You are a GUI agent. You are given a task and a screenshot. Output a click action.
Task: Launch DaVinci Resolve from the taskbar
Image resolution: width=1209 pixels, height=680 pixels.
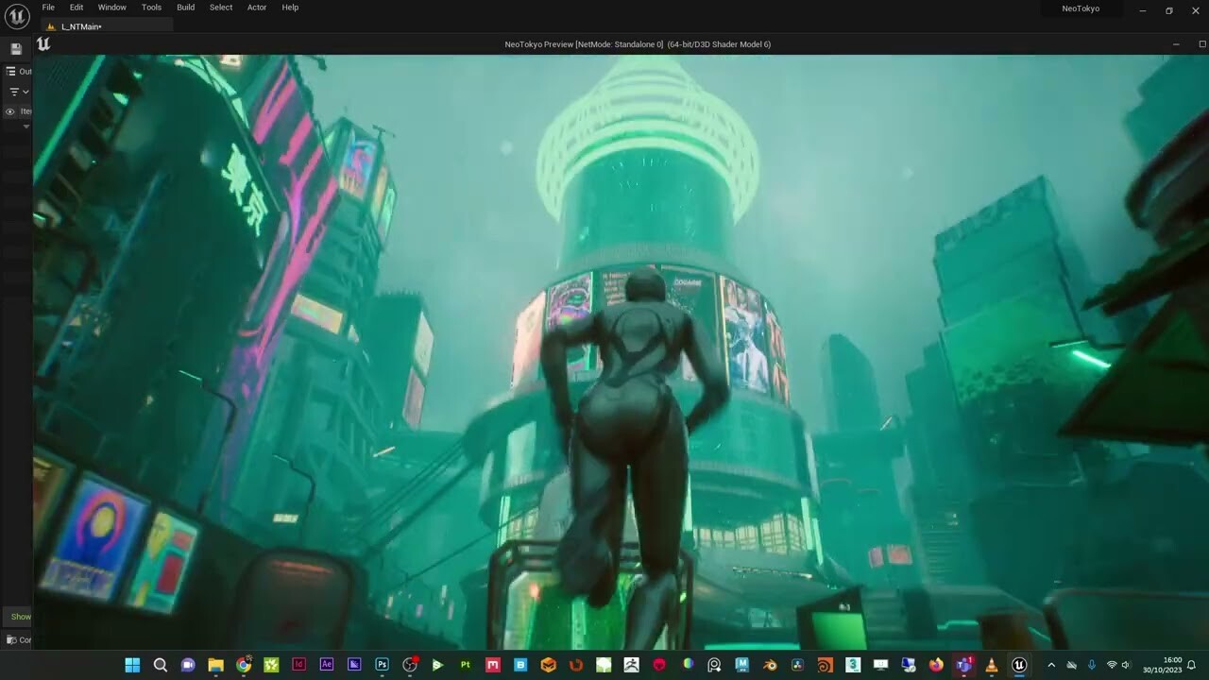click(797, 665)
